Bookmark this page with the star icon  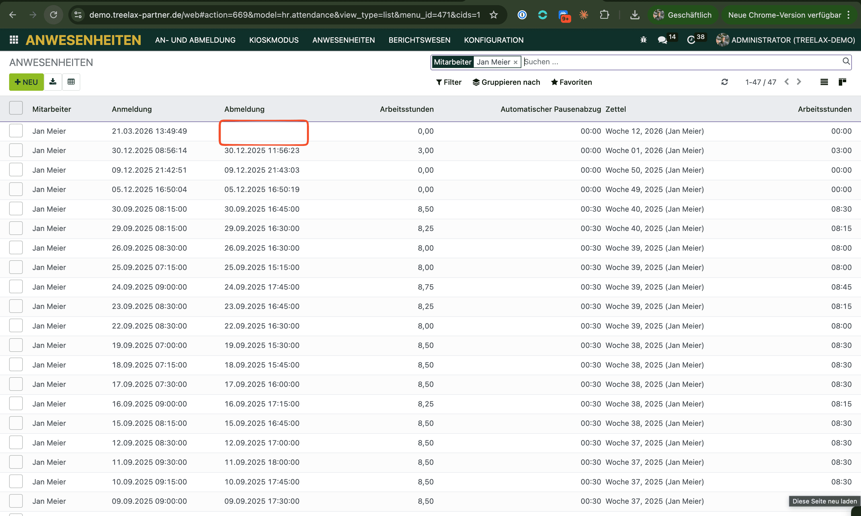[x=493, y=15]
